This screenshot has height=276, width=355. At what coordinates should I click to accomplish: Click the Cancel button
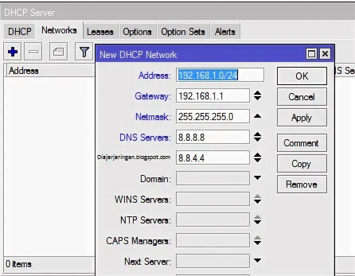[302, 97]
